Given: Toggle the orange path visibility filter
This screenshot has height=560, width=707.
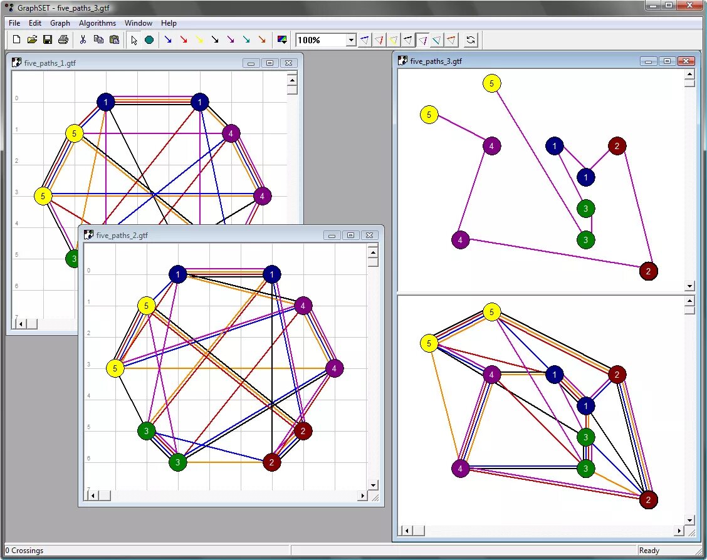Looking at the screenshot, I should click(x=451, y=40).
